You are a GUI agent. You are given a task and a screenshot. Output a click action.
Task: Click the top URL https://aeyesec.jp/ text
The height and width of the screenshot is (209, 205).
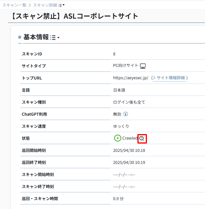point(131,78)
